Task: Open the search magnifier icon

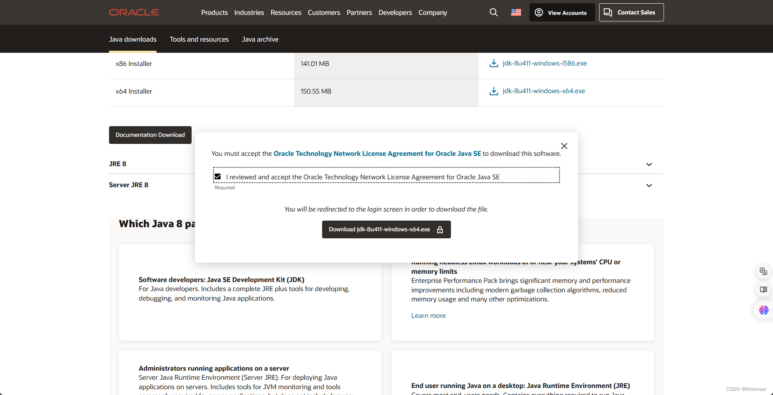Action: (x=493, y=12)
